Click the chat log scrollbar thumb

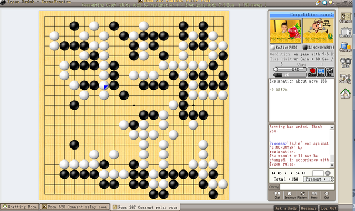(x=332, y=158)
